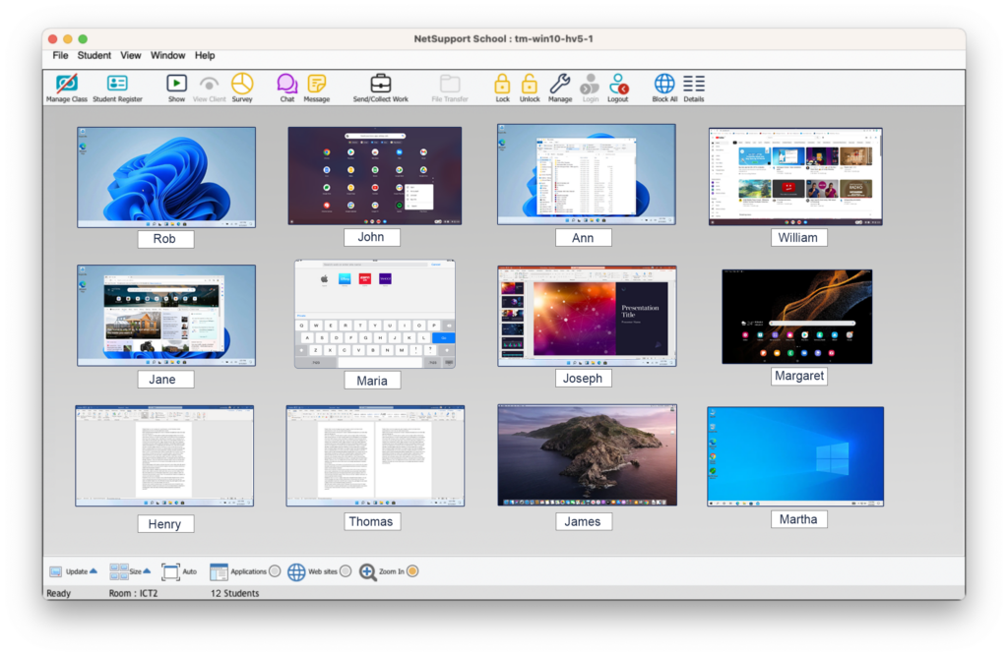Switch to Details view
The width and height of the screenshot is (1008, 656).
coord(694,85)
